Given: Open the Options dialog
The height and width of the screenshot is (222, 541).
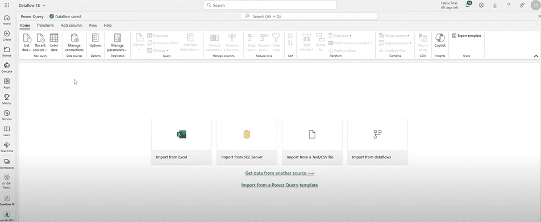Looking at the screenshot, I should coord(95,41).
